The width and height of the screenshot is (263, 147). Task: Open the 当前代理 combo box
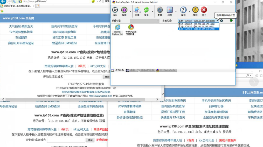198,21
